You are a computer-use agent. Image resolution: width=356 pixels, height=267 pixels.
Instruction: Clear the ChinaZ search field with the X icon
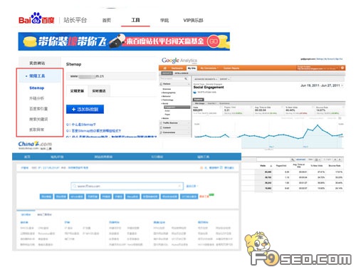[179, 186]
